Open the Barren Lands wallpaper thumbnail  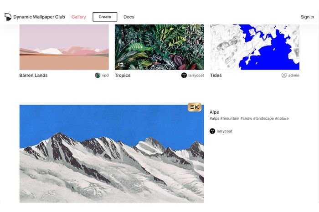pos(64,47)
